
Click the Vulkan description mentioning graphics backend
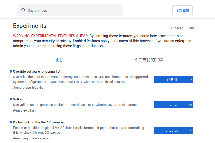(75, 105)
